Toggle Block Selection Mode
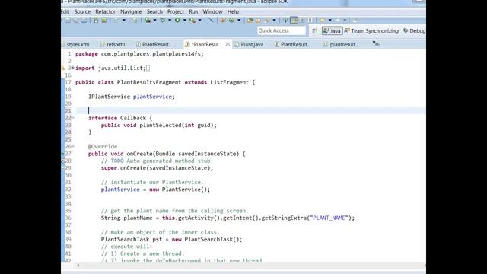Viewport: 487px width, 274px height. [302, 21]
